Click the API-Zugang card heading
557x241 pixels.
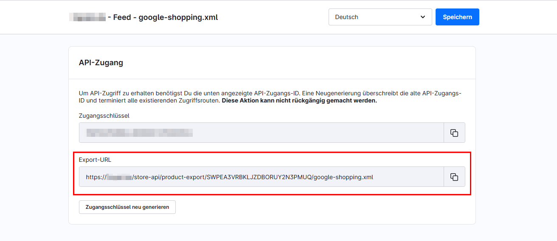(101, 63)
